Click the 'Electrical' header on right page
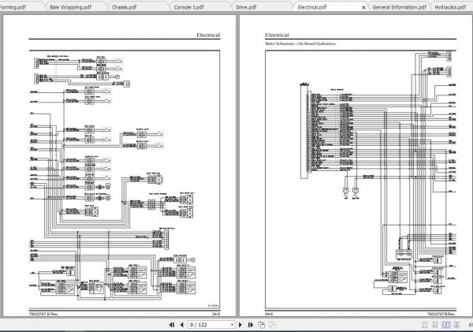This screenshot has height=332, width=473. (277, 35)
